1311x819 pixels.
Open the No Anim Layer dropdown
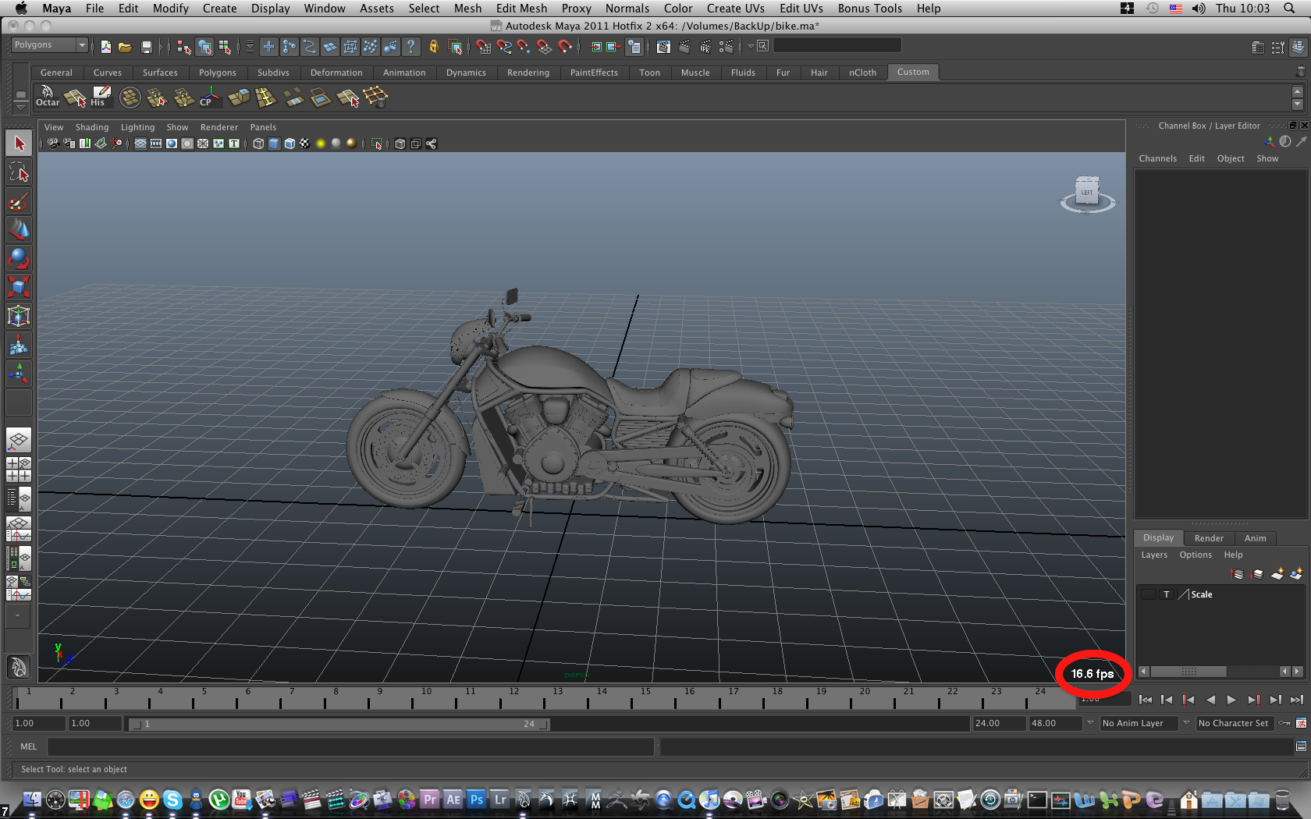point(1089,723)
